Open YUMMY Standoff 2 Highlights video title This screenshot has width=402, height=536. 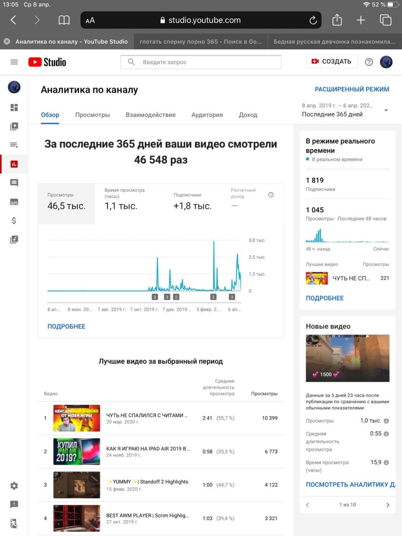147,482
